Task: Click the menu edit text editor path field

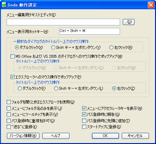Action: 63,22
